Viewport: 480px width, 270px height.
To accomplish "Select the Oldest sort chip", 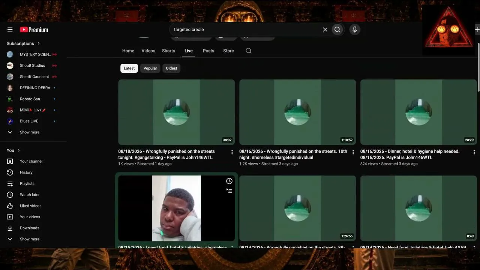I will (x=171, y=68).
